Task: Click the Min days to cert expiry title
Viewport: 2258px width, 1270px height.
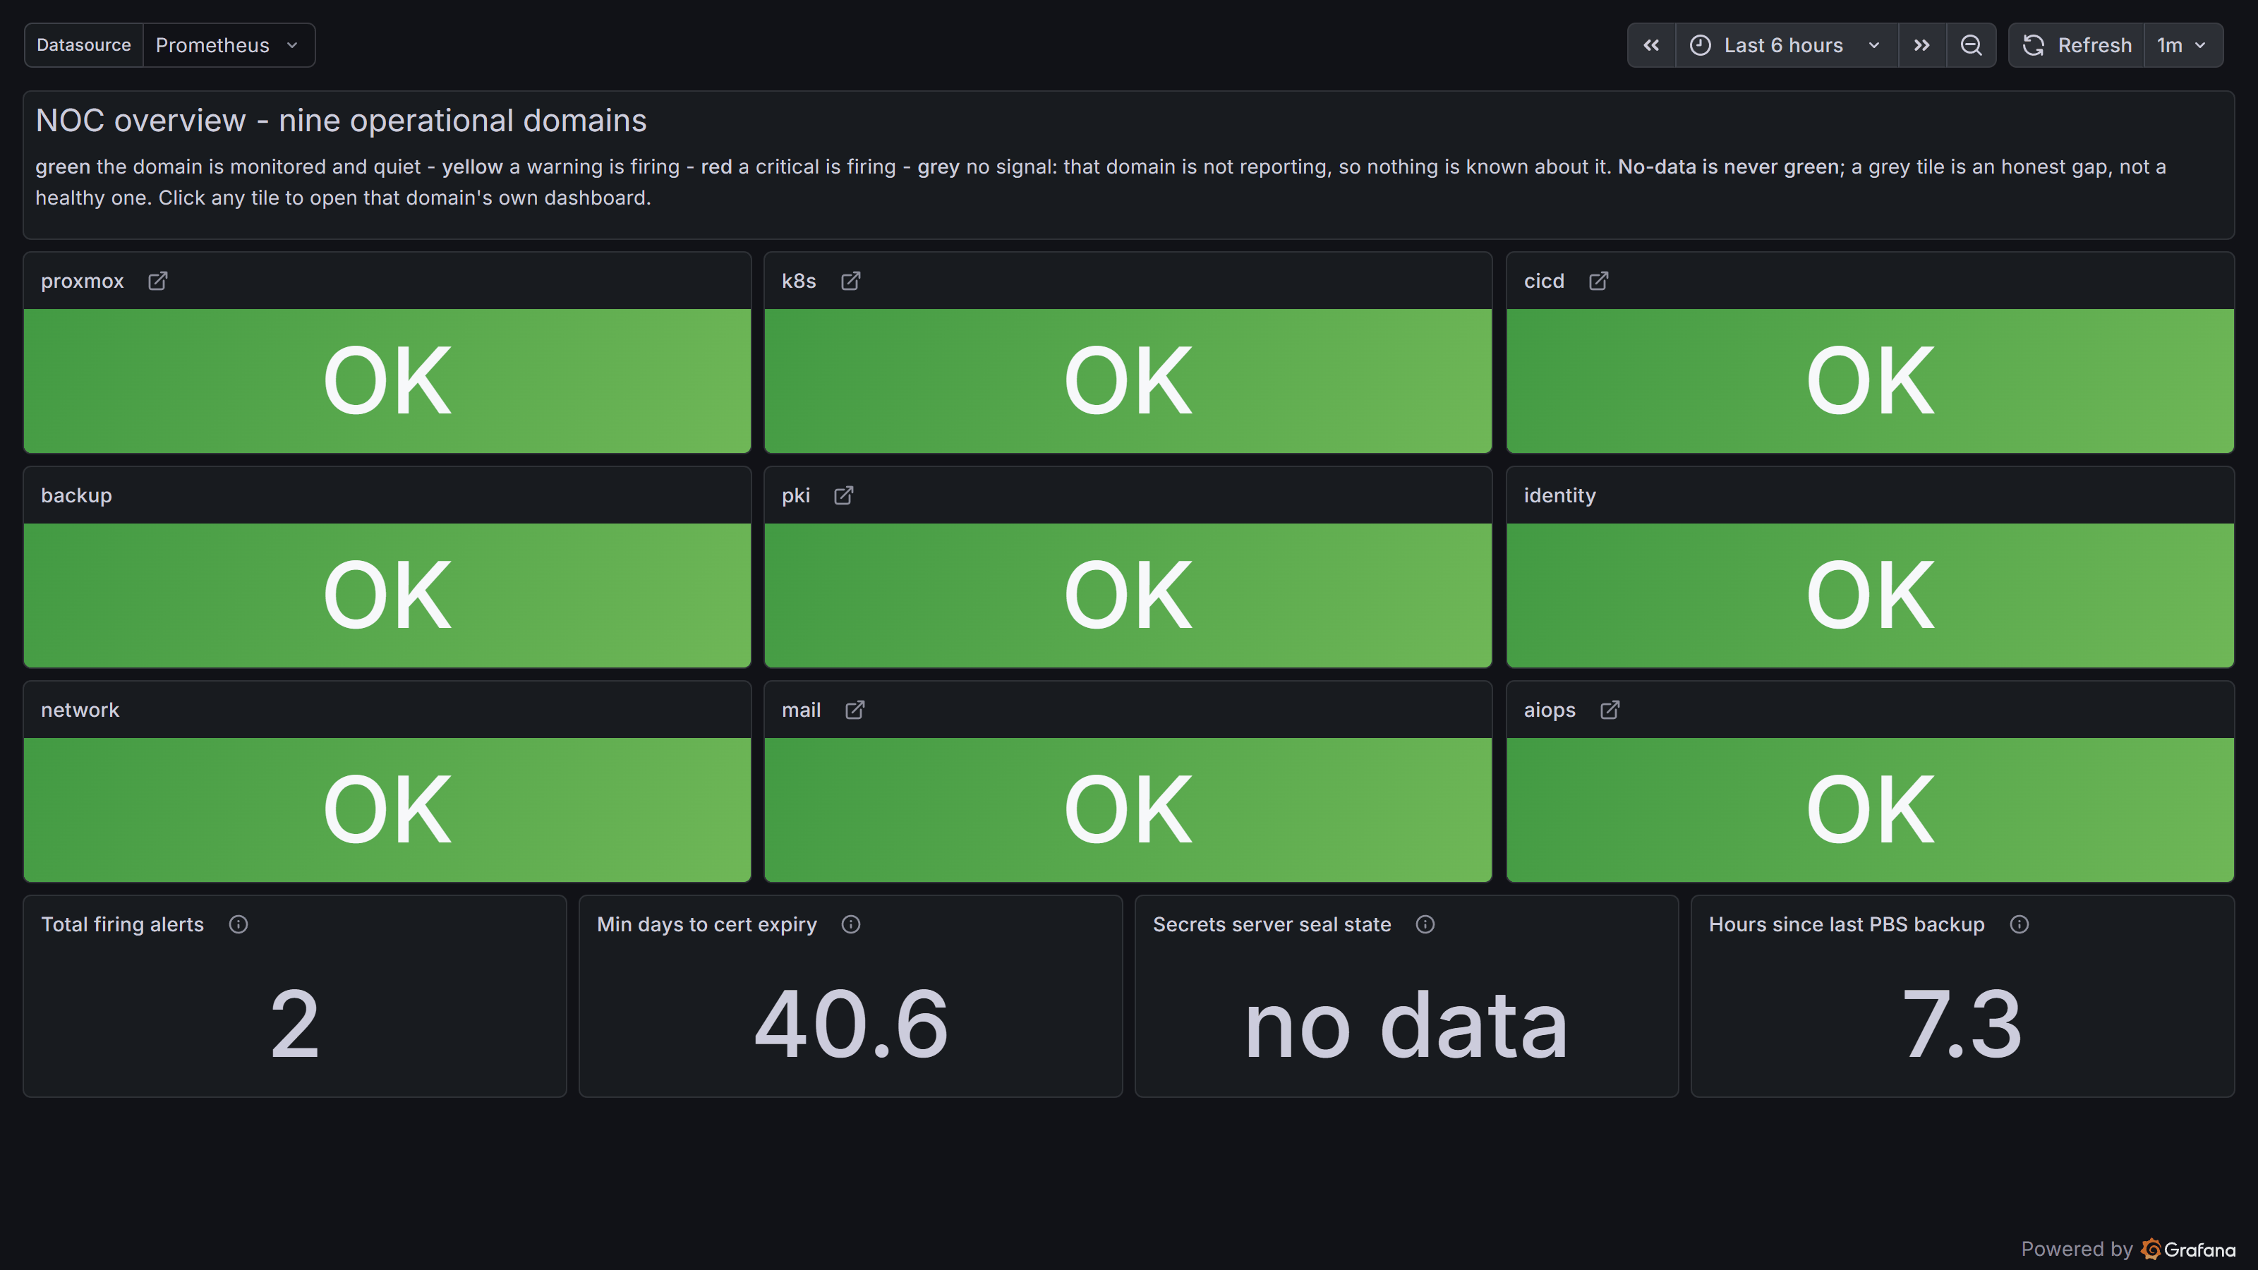Action: pyautogui.click(x=706, y=925)
